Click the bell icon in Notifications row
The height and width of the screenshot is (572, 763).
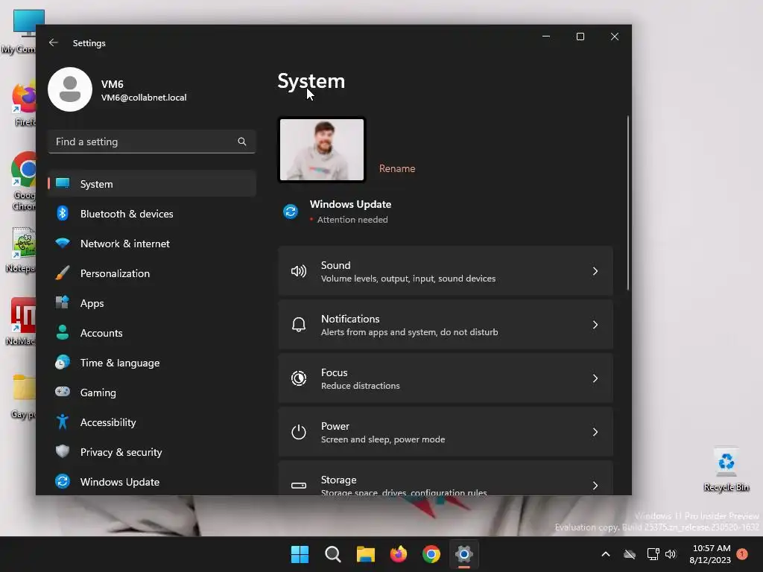click(299, 325)
